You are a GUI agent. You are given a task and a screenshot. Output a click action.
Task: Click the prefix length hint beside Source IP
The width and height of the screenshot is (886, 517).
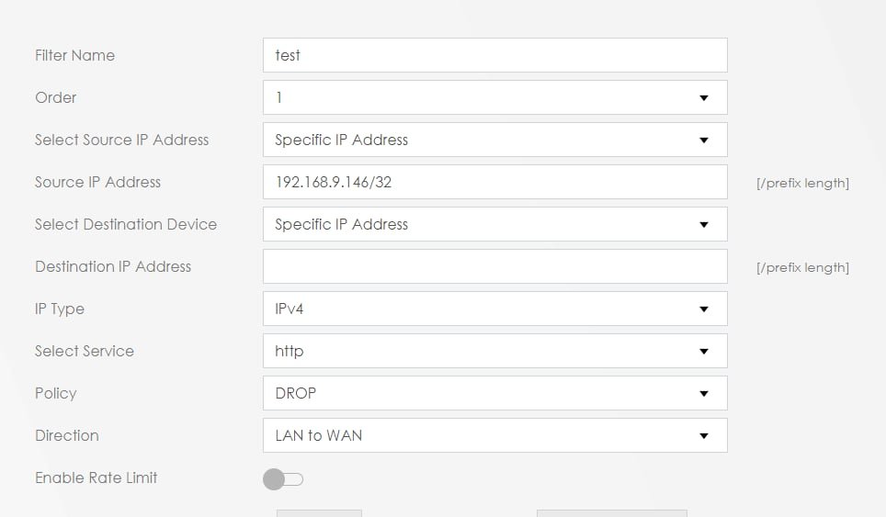[802, 183]
